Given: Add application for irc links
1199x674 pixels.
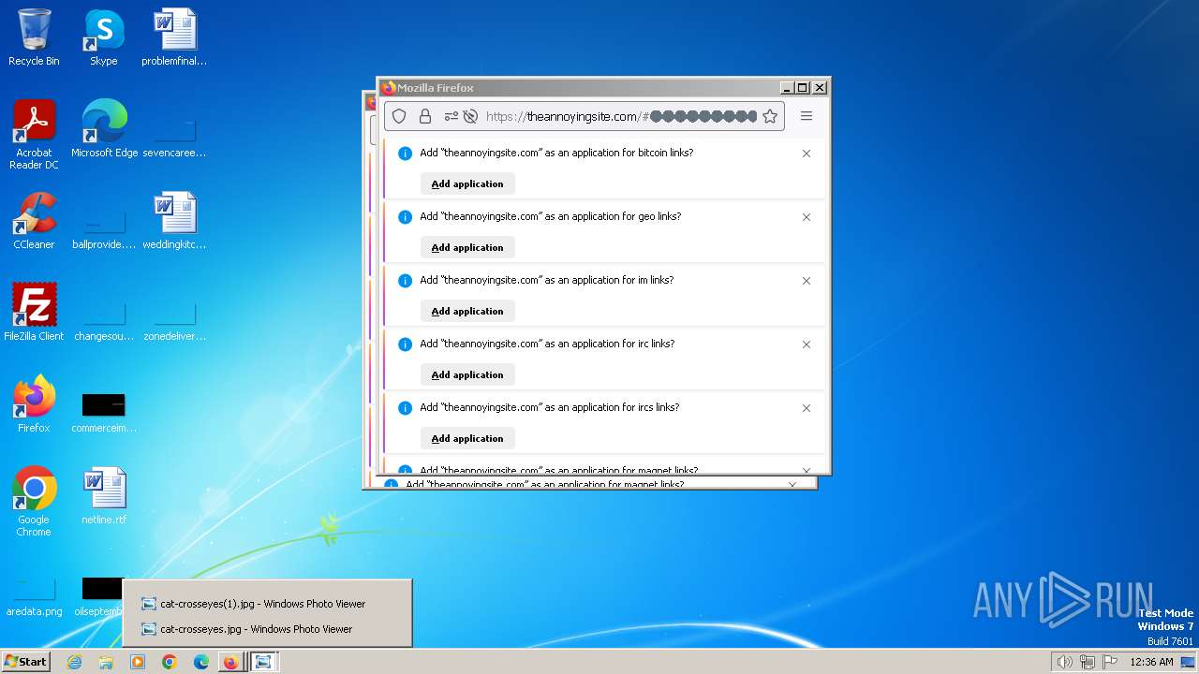Looking at the screenshot, I should (467, 375).
